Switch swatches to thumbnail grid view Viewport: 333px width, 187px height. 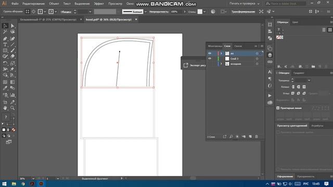click(x=329, y=30)
